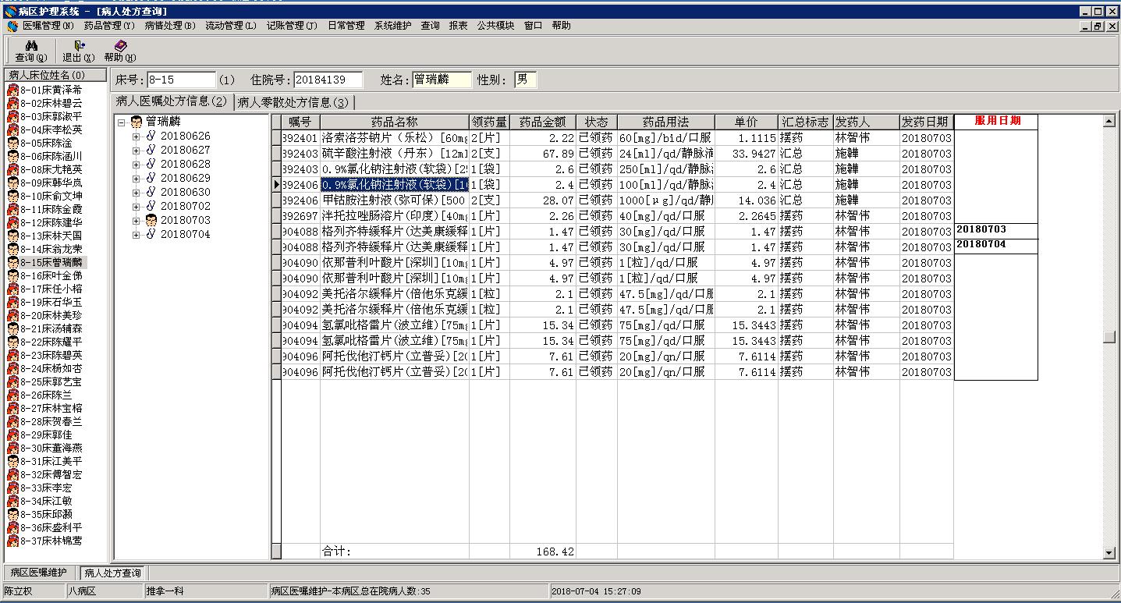The width and height of the screenshot is (1121, 603).
Task: Click the patient icon beside 8-20床林美珍
Action: (x=13, y=315)
